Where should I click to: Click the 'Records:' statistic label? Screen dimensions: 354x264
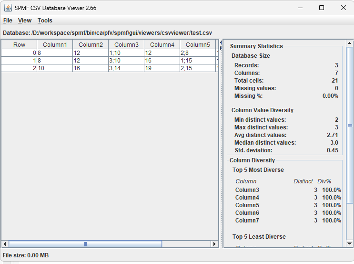click(246, 65)
